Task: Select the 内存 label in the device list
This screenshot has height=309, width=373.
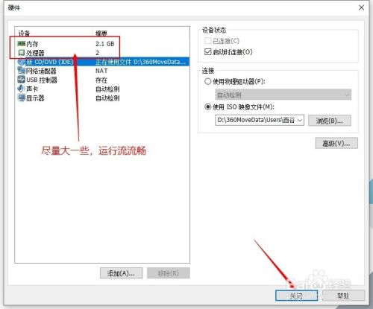Action: pyautogui.click(x=32, y=44)
